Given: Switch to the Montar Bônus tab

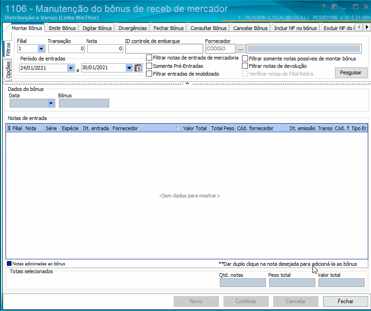Looking at the screenshot, I should 27,28.
